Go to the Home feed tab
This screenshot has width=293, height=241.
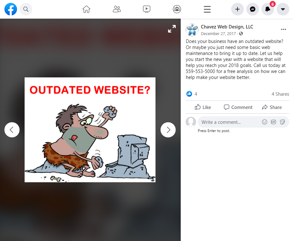[x=86, y=9]
